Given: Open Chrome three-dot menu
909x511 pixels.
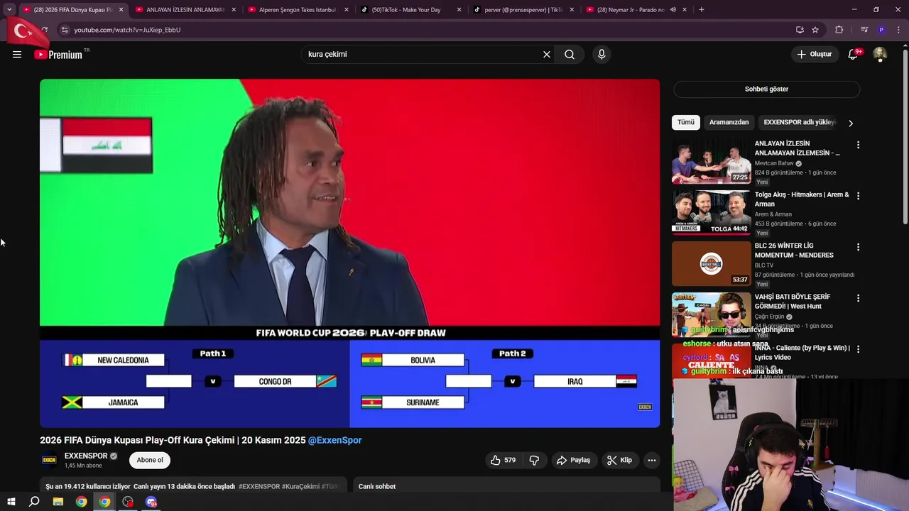Looking at the screenshot, I should [898, 30].
